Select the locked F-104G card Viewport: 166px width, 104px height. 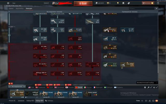40,47
